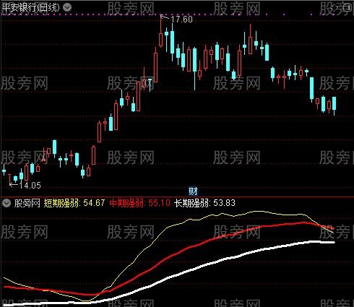Open the dropdown next to 平安银行(日线)
This screenshot has width=354, height=307.
point(67,7)
